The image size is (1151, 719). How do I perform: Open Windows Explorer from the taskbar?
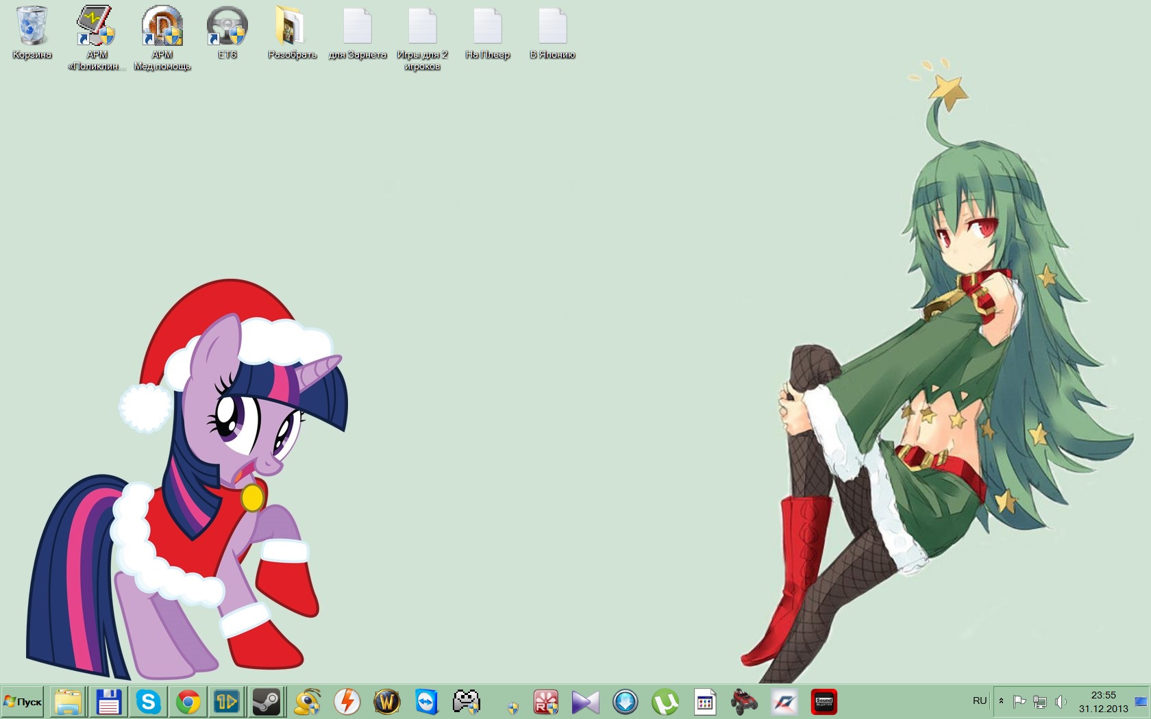(69, 702)
